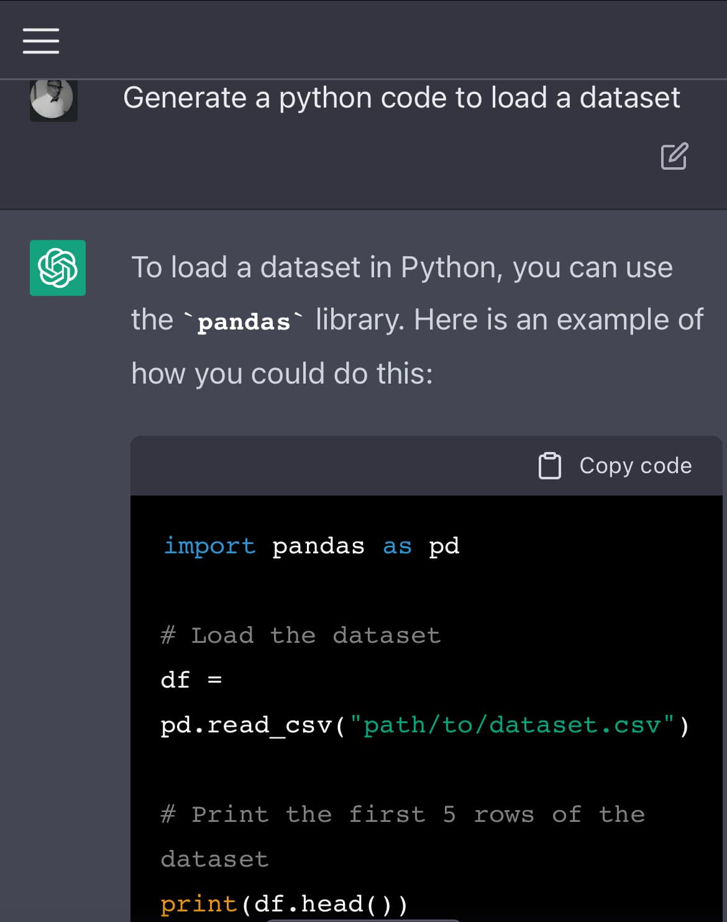The height and width of the screenshot is (922, 727).
Task: Click the "print" keyword in the code
Action: click(x=198, y=903)
